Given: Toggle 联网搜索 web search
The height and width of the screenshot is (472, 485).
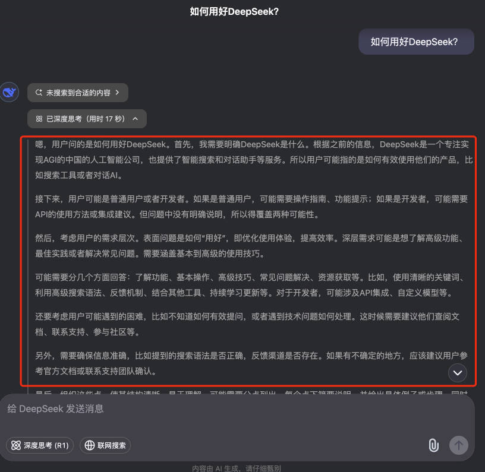Looking at the screenshot, I should 105,445.
